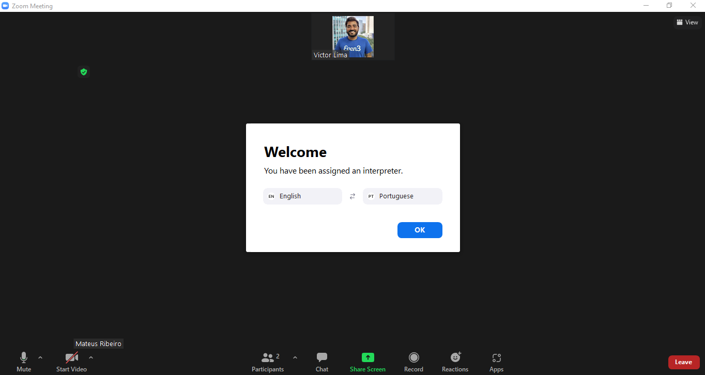Click the green Share Screen icon
Viewport: 705px width, 375px height.
(x=367, y=357)
